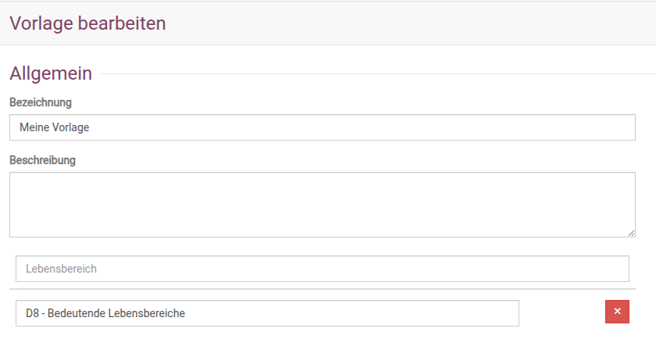Click the Beschreibung label
Viewport: 656px width, 357px height.
42,160
